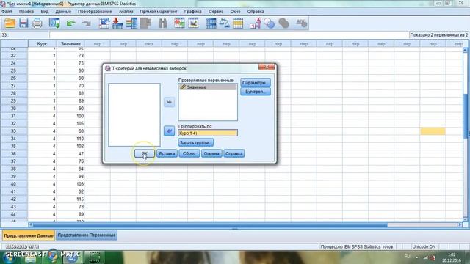Viewport: 470px width, 264px height.
Task: Switch to Представление Переменные tab
Action: [87, 235]
